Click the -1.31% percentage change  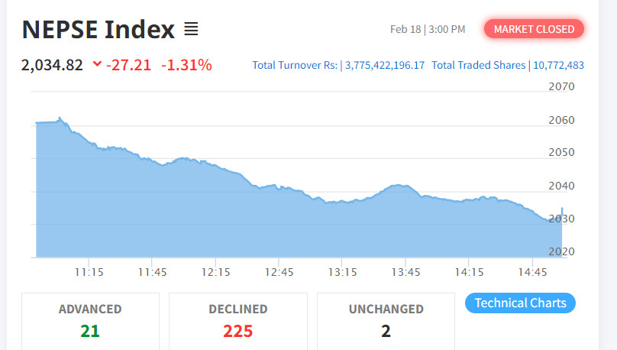(186, 65)
